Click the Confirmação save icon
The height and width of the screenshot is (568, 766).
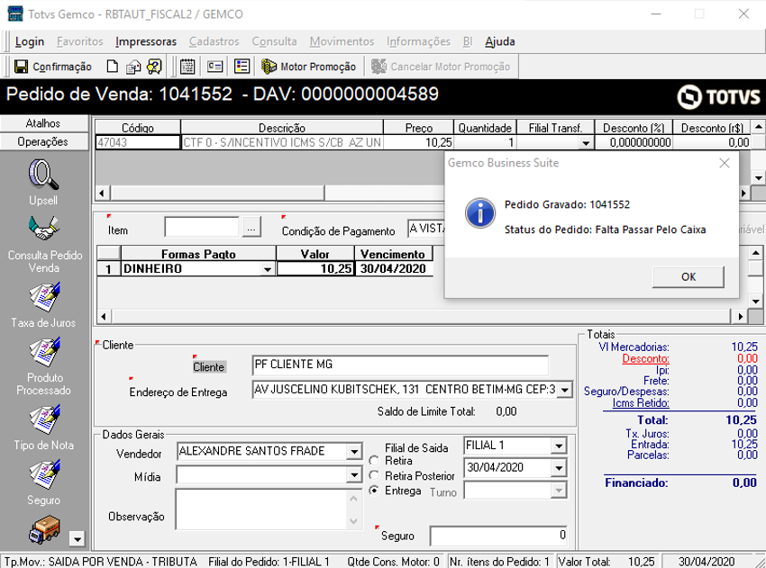tap(21, 67)
